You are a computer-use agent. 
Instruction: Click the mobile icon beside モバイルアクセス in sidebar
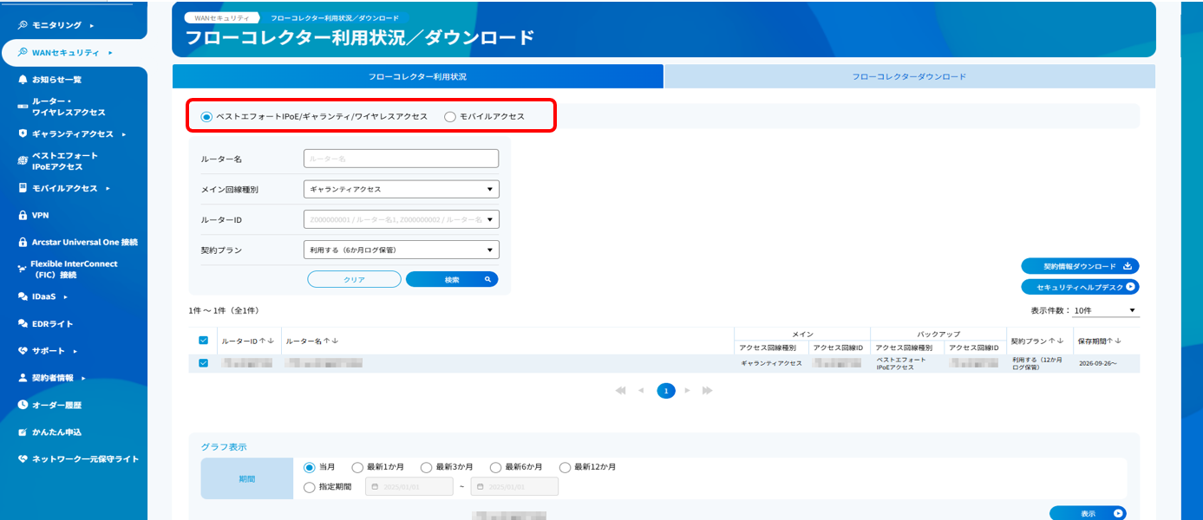click(x=23, y=187)
